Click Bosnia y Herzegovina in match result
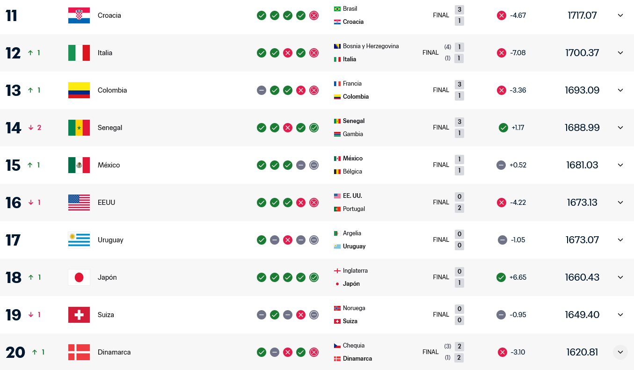 (x=371, y=46)
